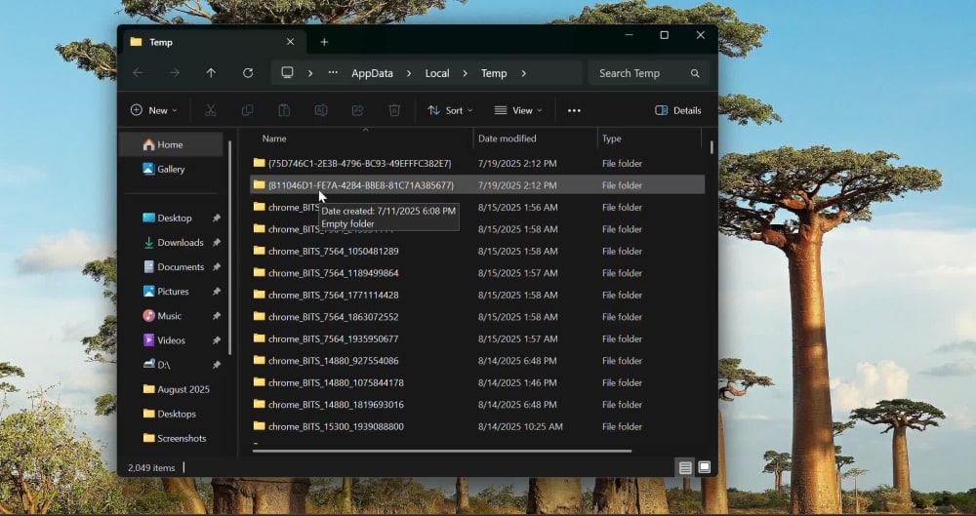Click the search magnifier icon
This screenshot has height=516, width=976.
click(695, 73)
